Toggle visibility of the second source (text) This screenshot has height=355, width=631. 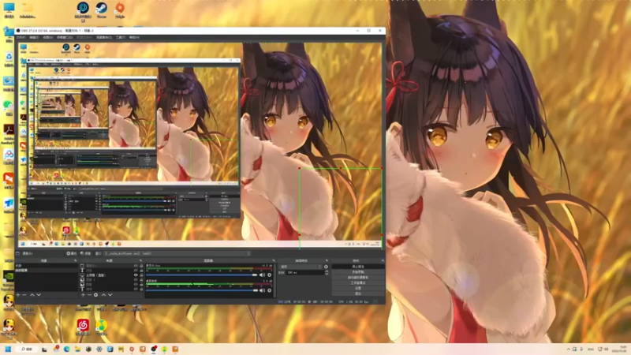pyautogui.click(x=136, y=271)
